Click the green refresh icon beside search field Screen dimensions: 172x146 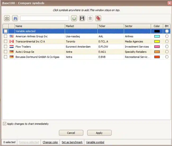tap(74, 18)
